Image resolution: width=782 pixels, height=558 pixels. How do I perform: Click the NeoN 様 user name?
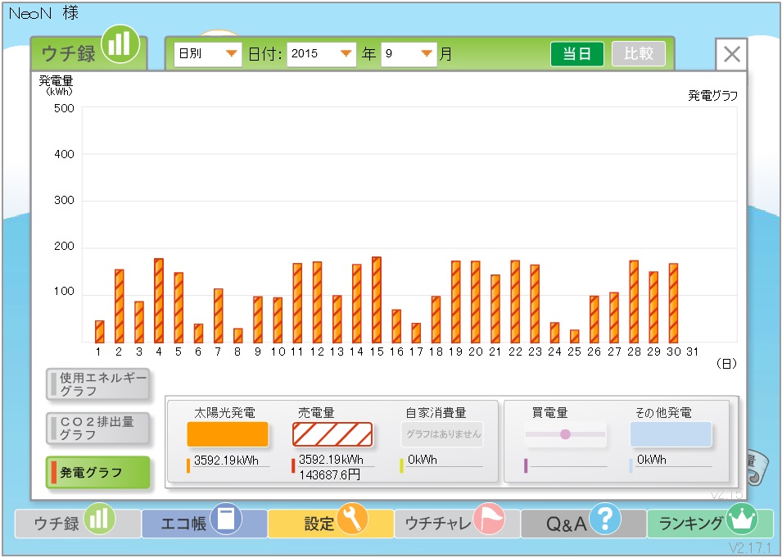[44, 13]
